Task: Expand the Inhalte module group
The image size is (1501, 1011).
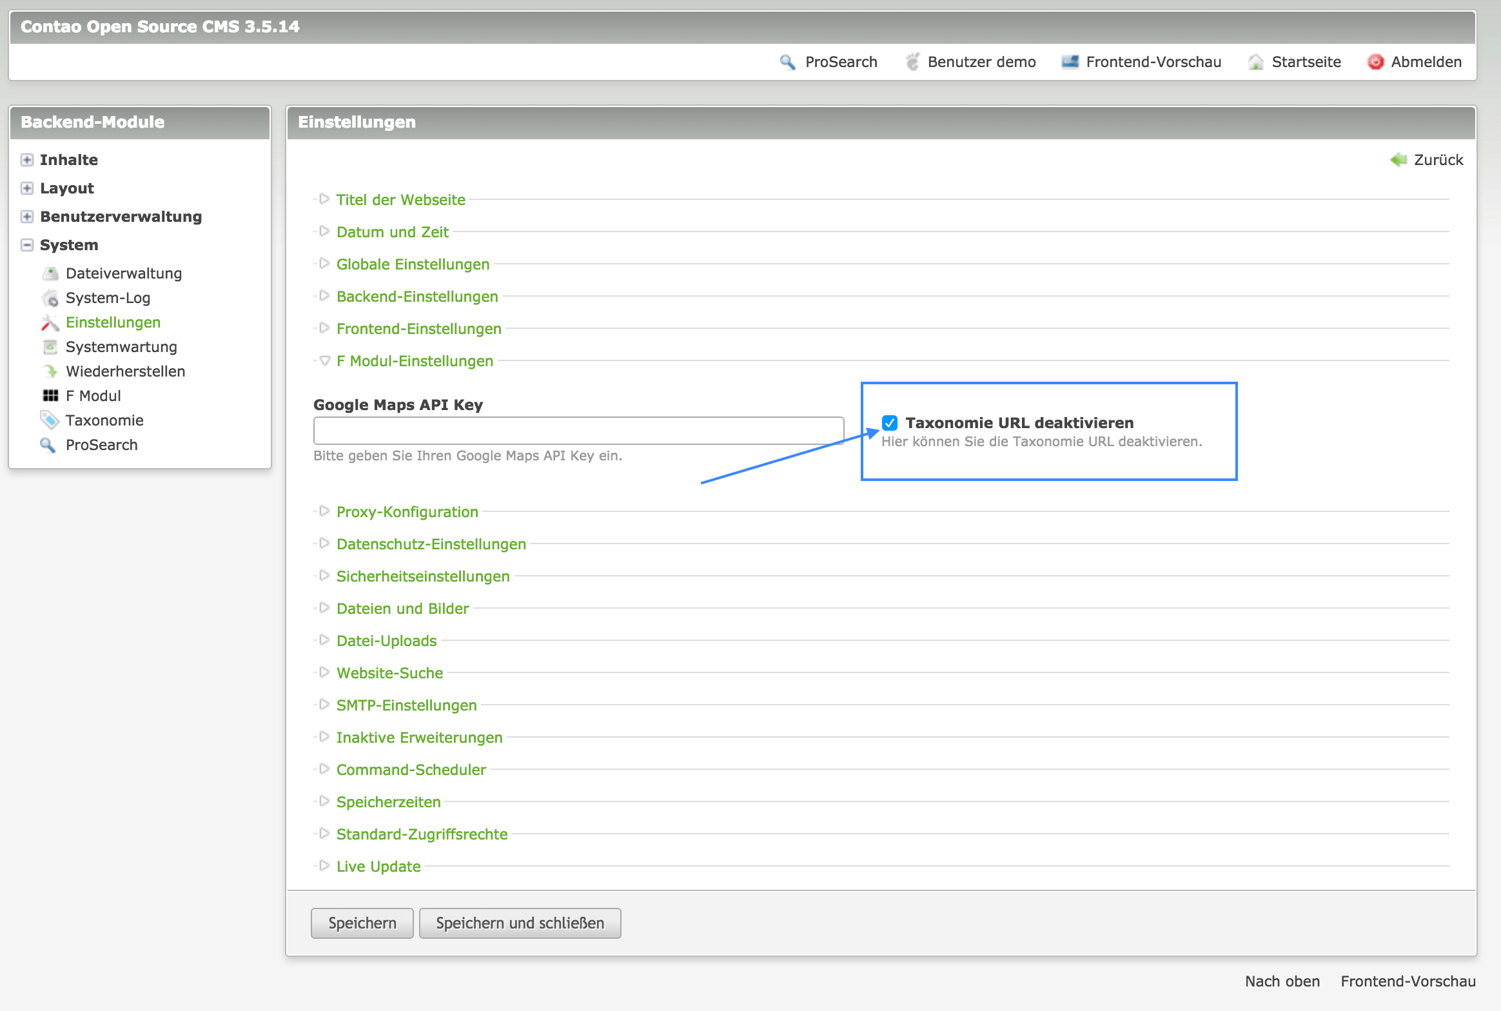Action: pos(27,160)
